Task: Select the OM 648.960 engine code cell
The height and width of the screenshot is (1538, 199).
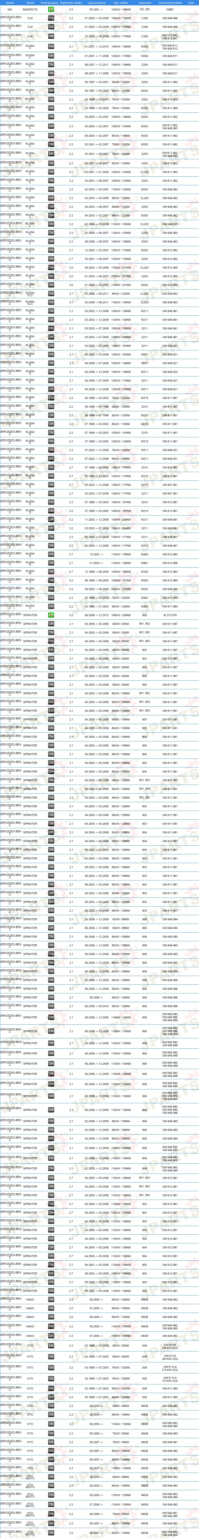Action: pos(170,589)
